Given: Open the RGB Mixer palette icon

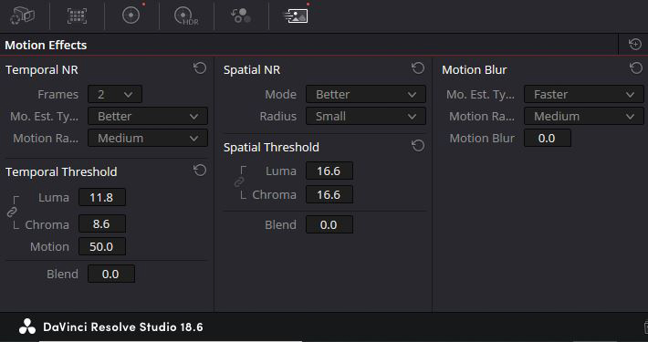Looking at the screenshot, I should 241,16.
